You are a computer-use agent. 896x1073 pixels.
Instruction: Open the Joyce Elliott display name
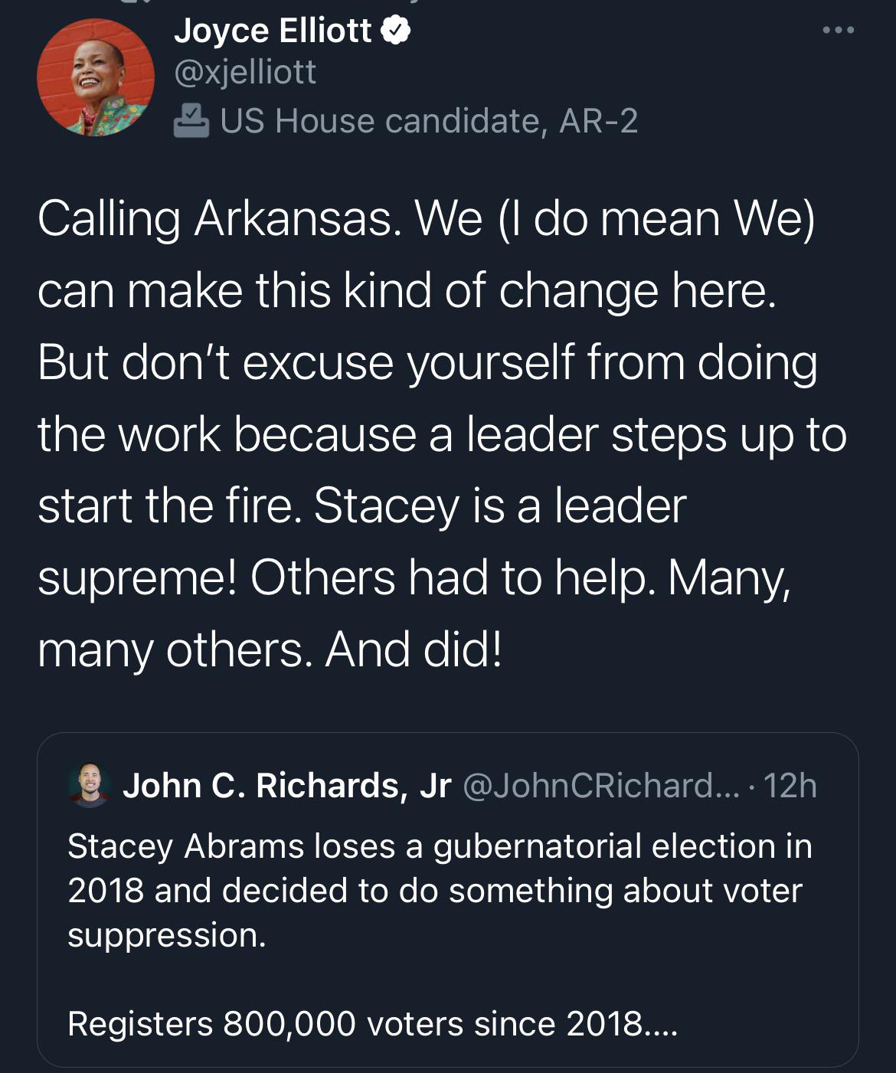point(273,31)
